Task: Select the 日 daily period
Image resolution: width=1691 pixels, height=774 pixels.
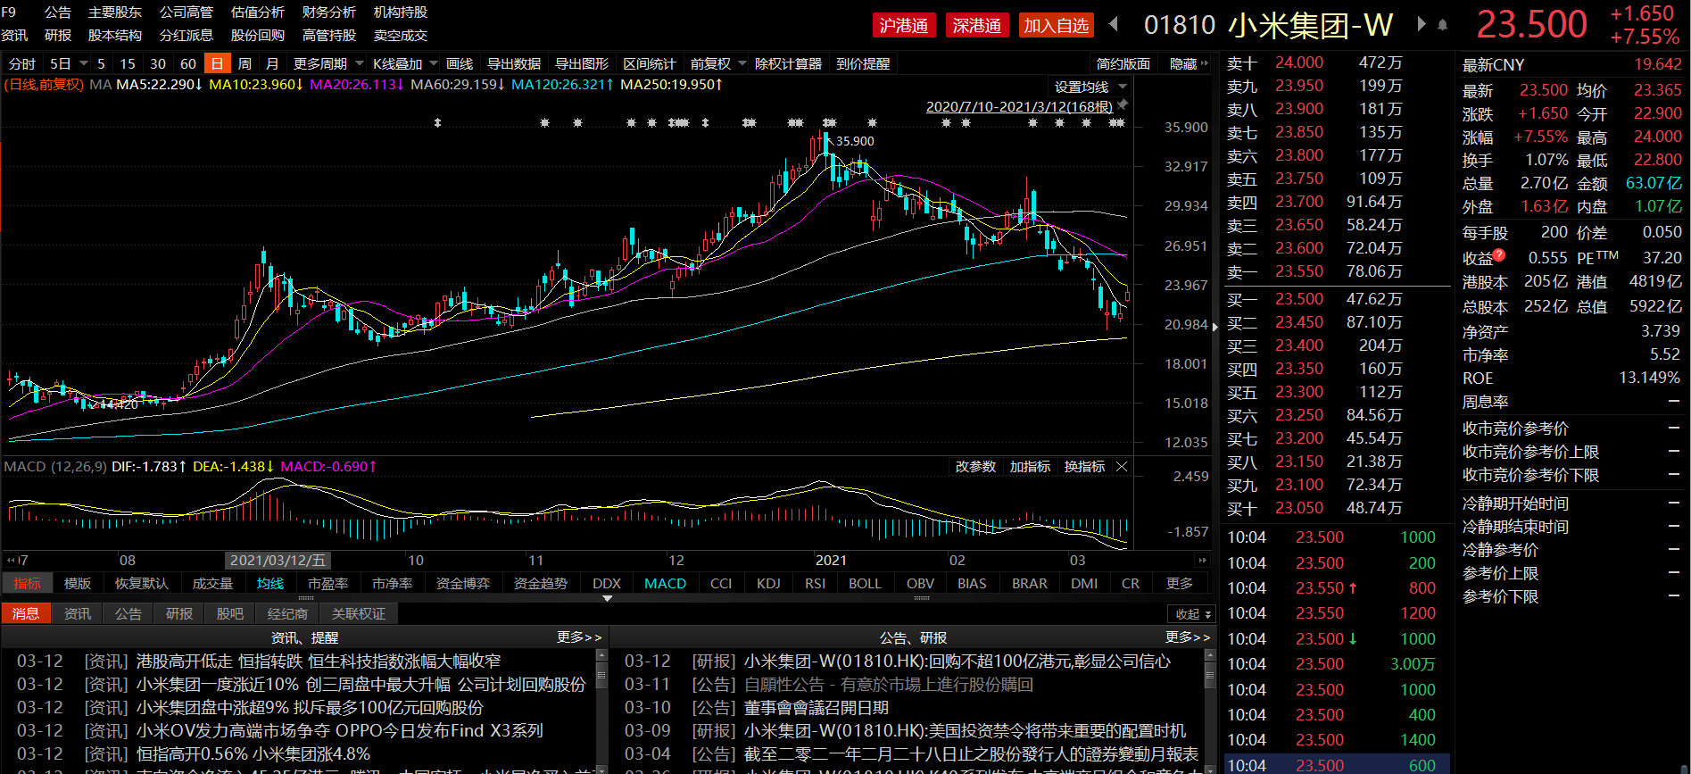Action: click(x=217, y=63)
